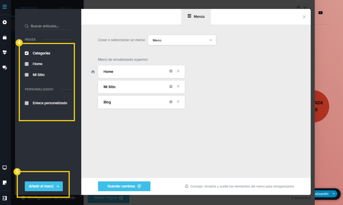Open the hamburger menu in left sidebar
The height and width of the screenshot is (205, 343).
pyautogui.click(x=5, y=6)
